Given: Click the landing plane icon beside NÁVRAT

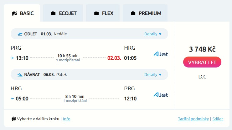Looking at the screenshot, I should click(20, 75).
